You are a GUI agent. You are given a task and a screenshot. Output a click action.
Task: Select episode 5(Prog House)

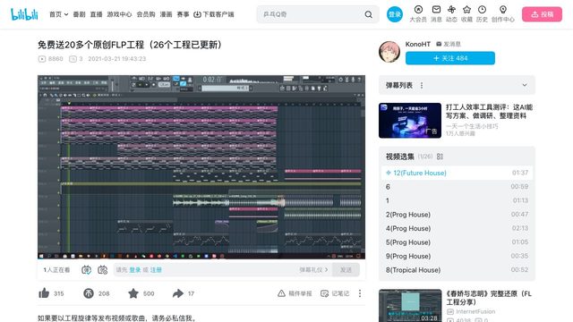click(x=457, y=242)
